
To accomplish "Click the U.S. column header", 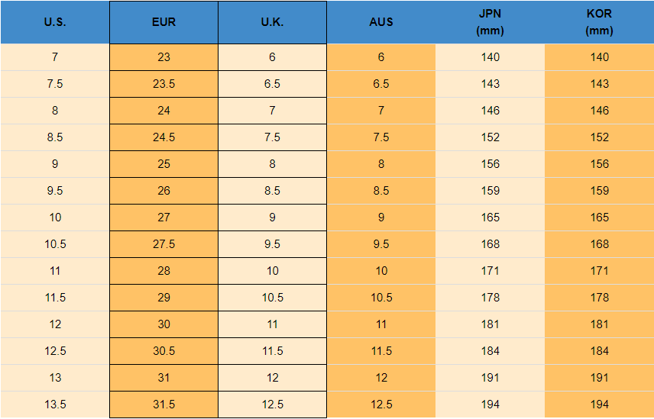I will coord(55,22).
